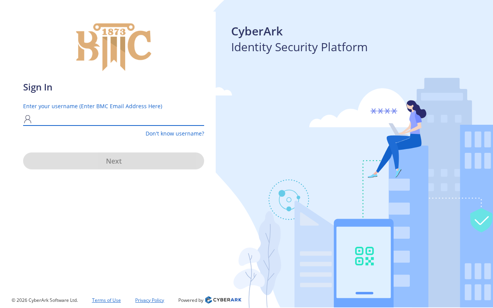This screenshot has height=308, width=493.
Task: Open the Terms of Use link
Action: (x=106, y=300)
